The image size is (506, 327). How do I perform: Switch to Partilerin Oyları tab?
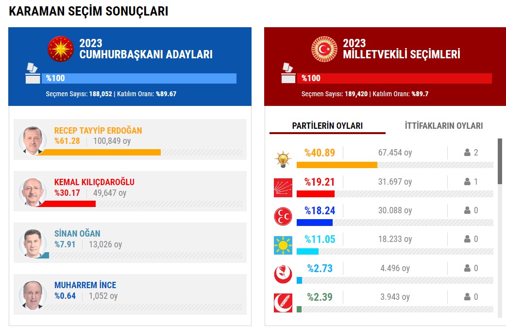(x=327, y=126)
